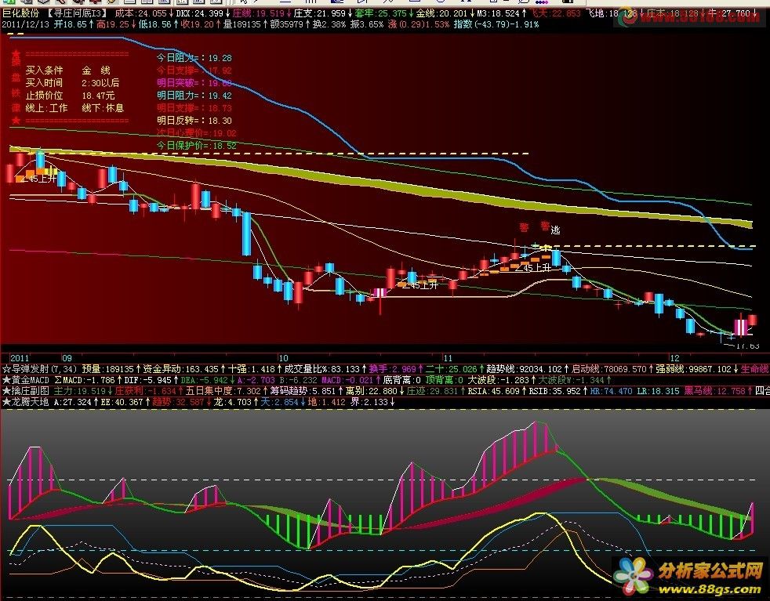770x601 pixels.
Task: Select the ★擒庄副图 indicator title
Action: point(26,391)
